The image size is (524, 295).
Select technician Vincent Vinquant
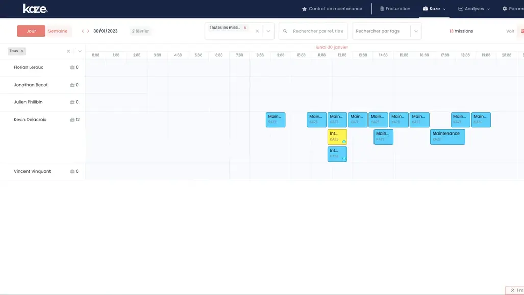tap(33, 171)
